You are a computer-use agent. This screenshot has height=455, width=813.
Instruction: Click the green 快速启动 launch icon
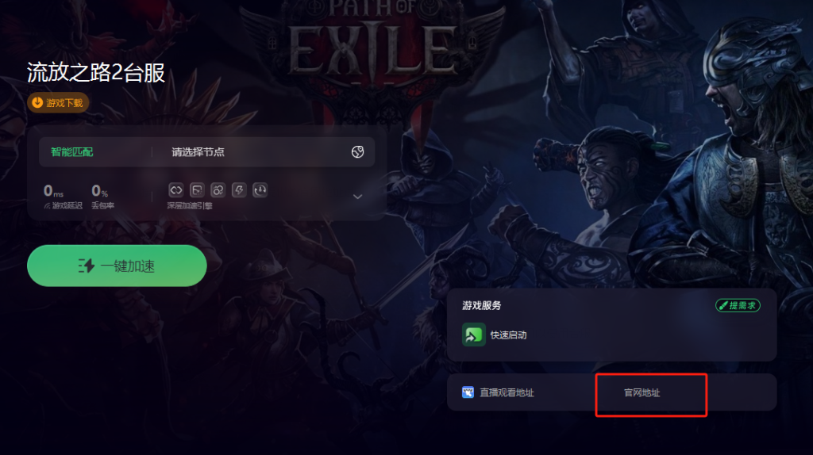473,335
